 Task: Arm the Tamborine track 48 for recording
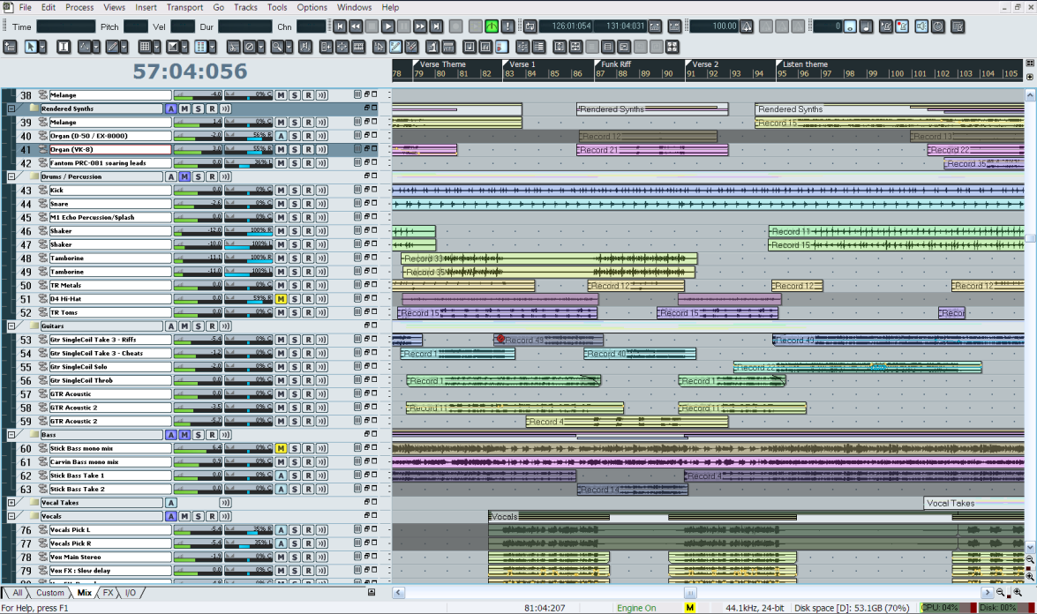point(308,258)
